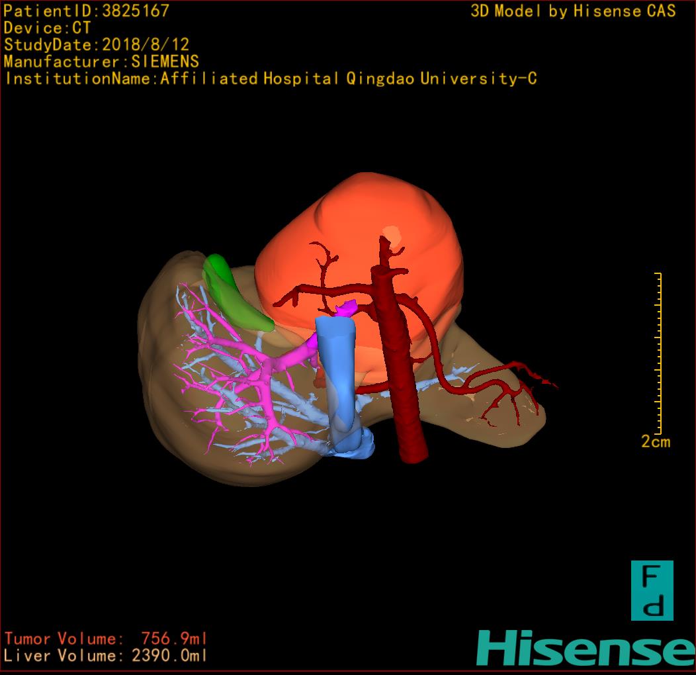Click the "3D Model by Hisense CAS" caption
The width and height of the screenshot is (696, 675).
[573, 11]
